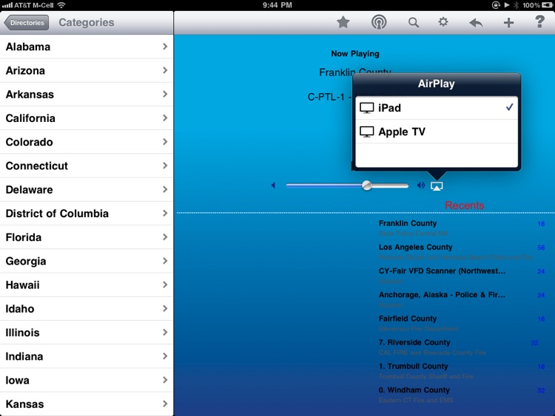This screenshot has height=416, width=555.
Task: Tap the AT&T M-Cell carrier label
Action: [x=33, y=5]
